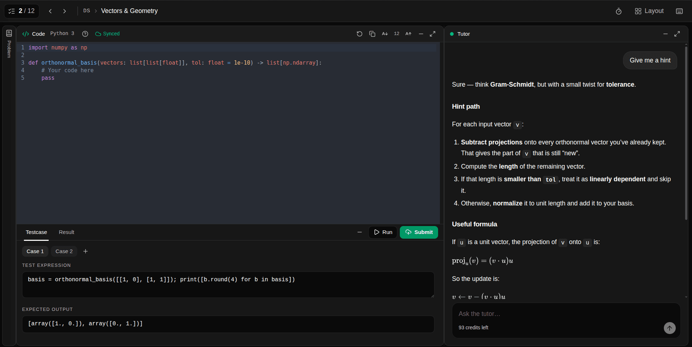
Task: Add a new test case
Action: click(86, 251)
